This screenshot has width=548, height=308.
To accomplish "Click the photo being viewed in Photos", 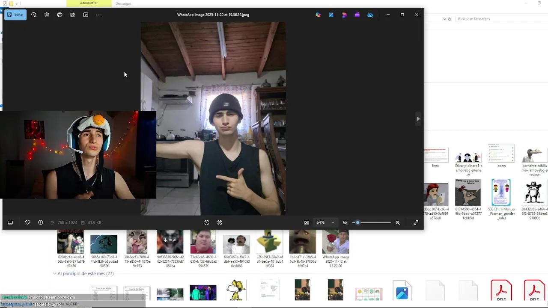I will pyautogui.click(x=213, y=118).
